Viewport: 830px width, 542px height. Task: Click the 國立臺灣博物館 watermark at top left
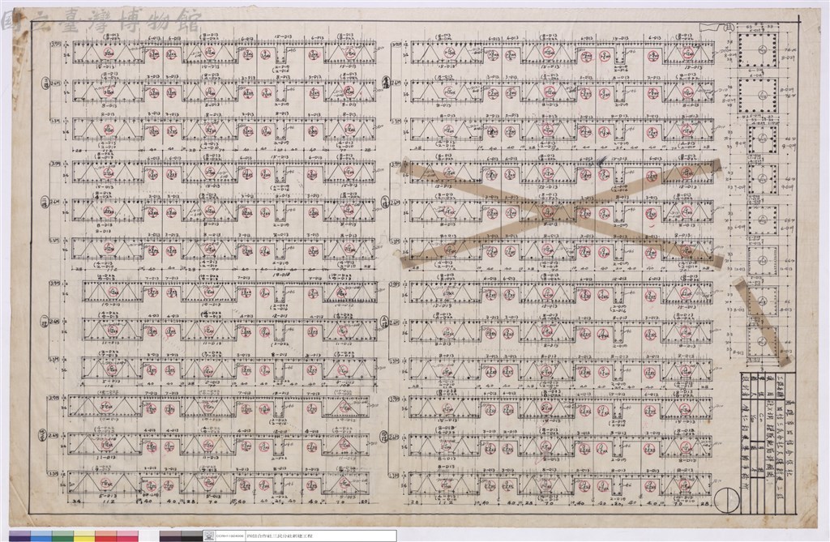coord(101,22)
